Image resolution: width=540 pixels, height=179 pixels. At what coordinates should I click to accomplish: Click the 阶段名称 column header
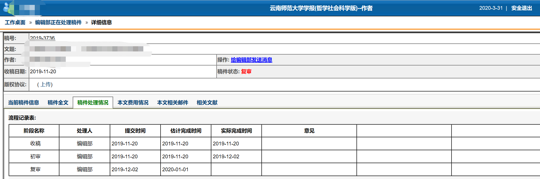point(34,131)
